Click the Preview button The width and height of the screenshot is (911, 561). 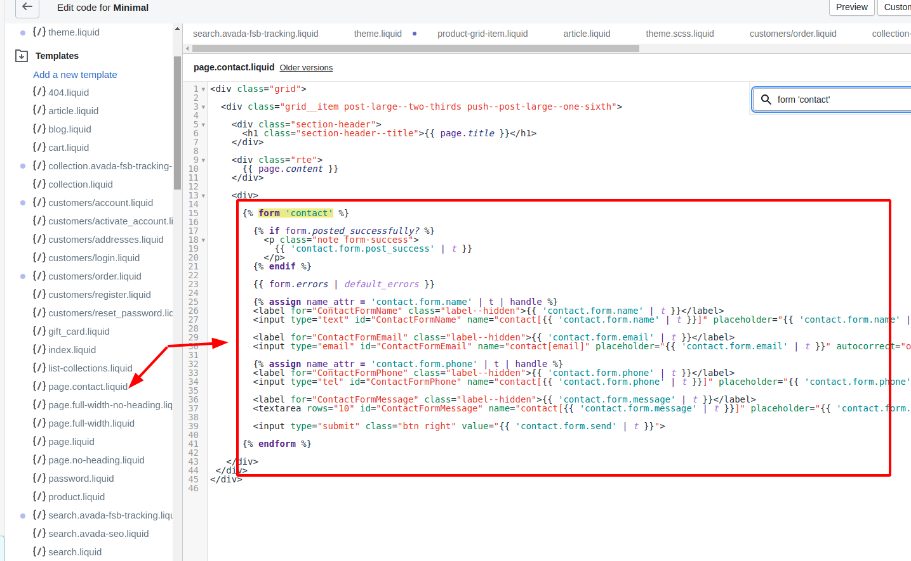851,7
